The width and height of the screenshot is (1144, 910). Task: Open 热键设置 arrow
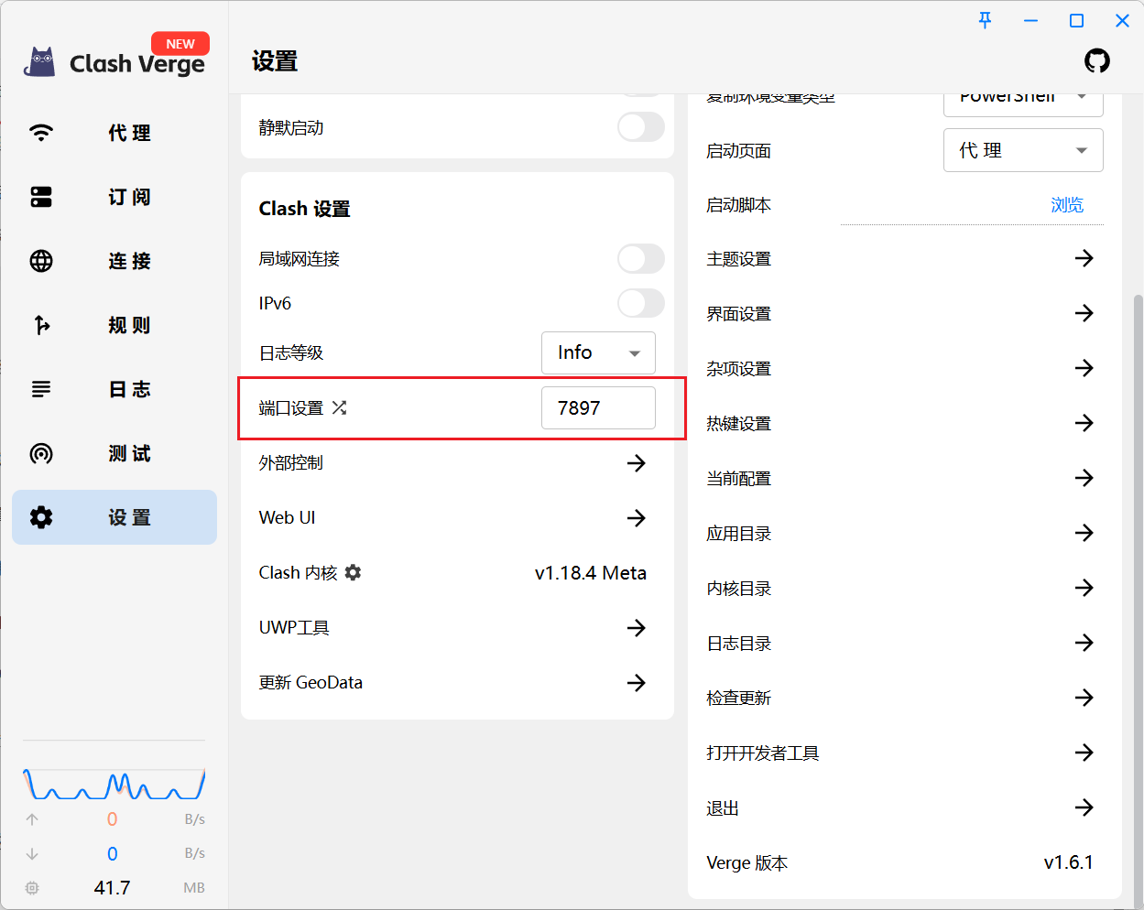pyautogui.click(x=1084, y=423)
